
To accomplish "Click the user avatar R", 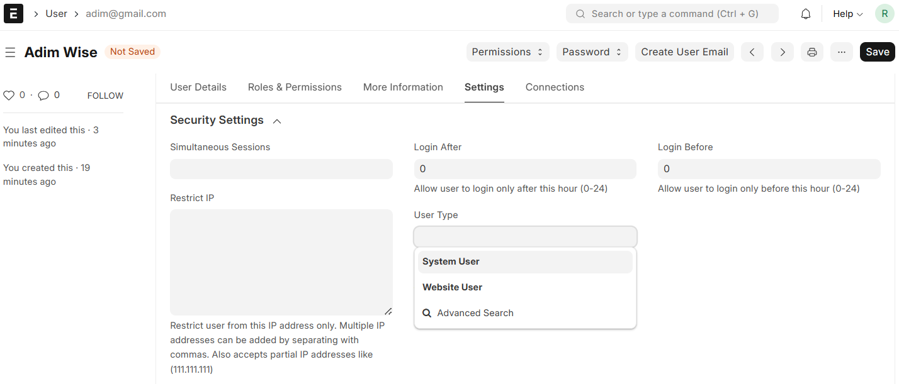I will click(x=885, y=14).
